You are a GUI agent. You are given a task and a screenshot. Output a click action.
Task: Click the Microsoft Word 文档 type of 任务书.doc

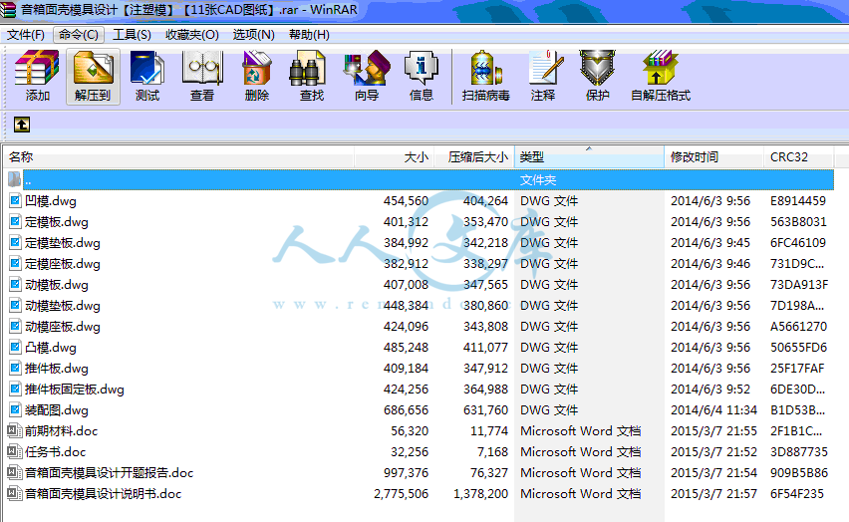(x=580, y=451)
